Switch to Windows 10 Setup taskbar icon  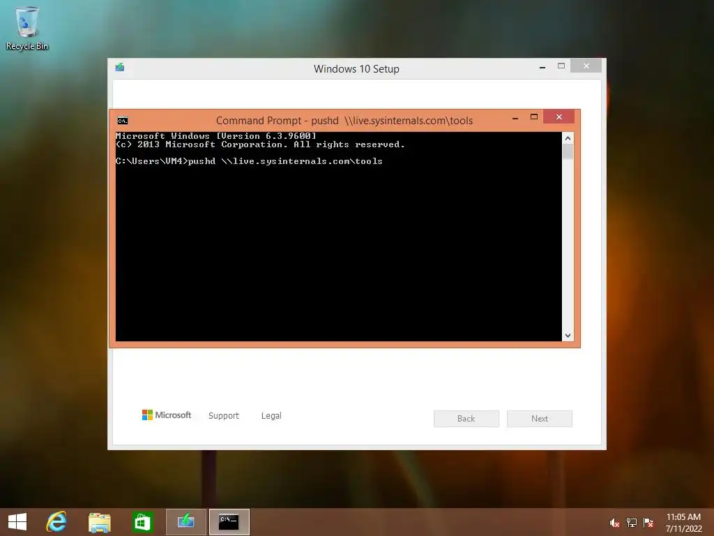[185, 522]
